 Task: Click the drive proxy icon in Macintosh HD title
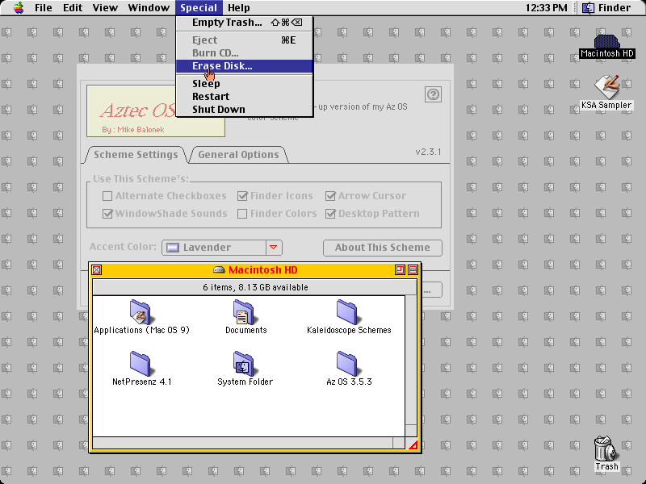pos(219,270)
